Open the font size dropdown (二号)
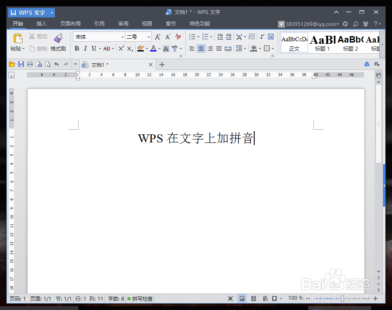This screenshot has height=310, width=392. 148,37
